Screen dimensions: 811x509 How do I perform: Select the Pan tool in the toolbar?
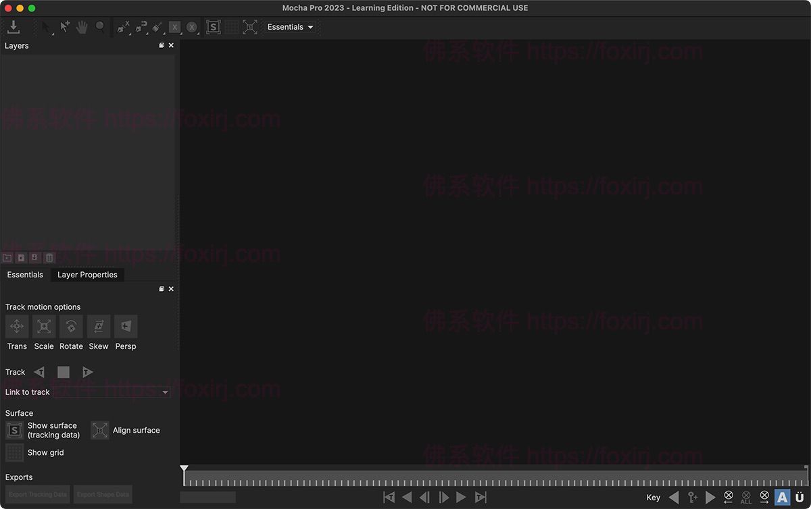coord(80,26)
